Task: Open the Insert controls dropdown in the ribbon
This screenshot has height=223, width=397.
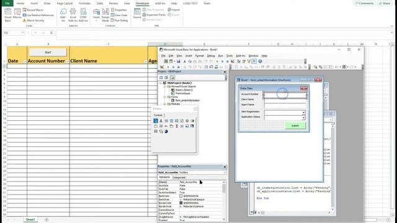Action: 96,15
